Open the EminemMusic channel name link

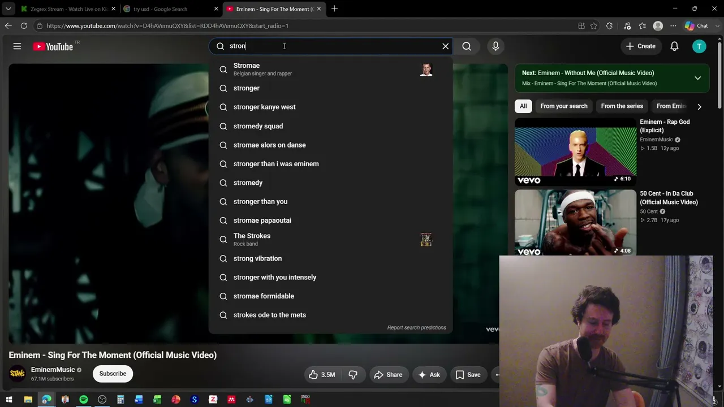[53, 370]
